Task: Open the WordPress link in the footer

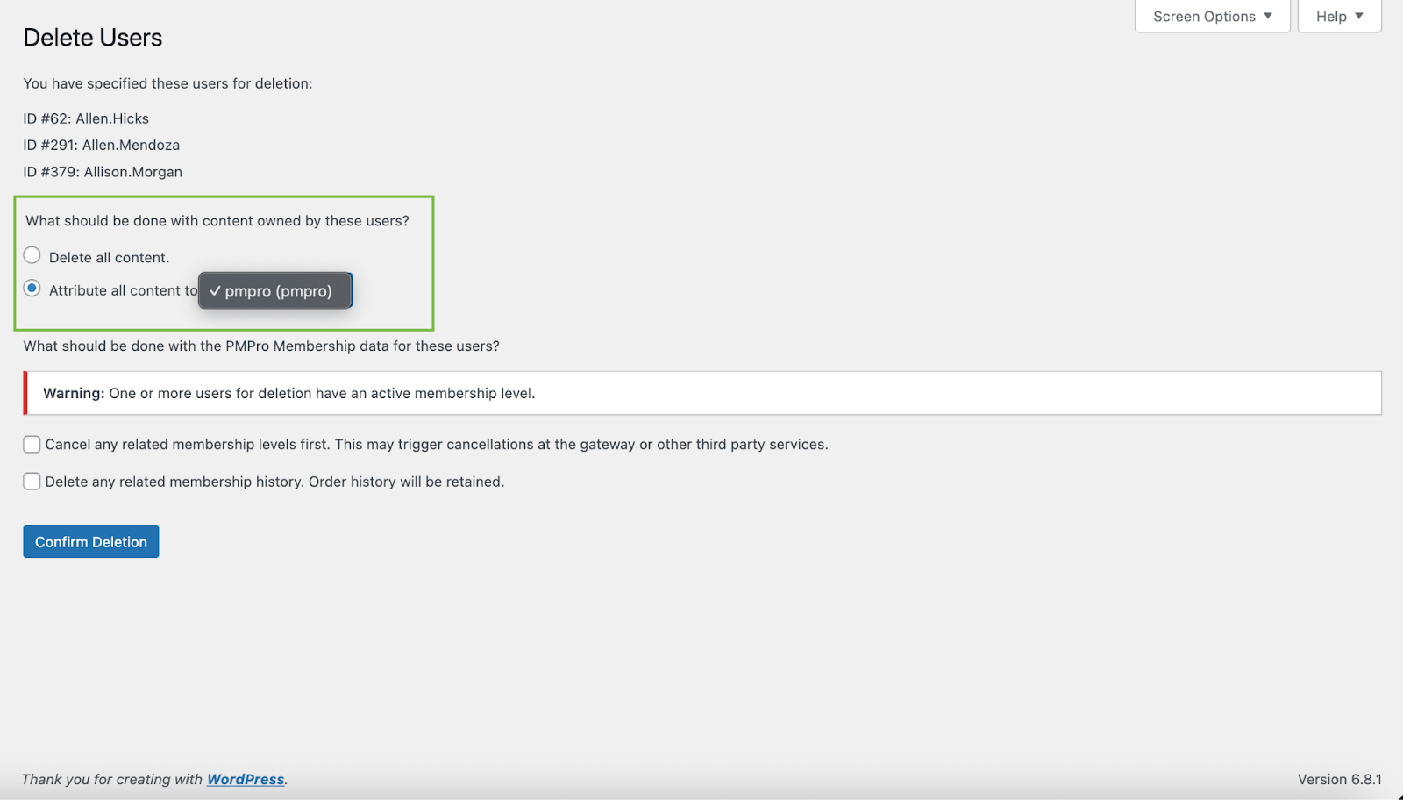Action: pyautogui.click(x=245, y=779)
